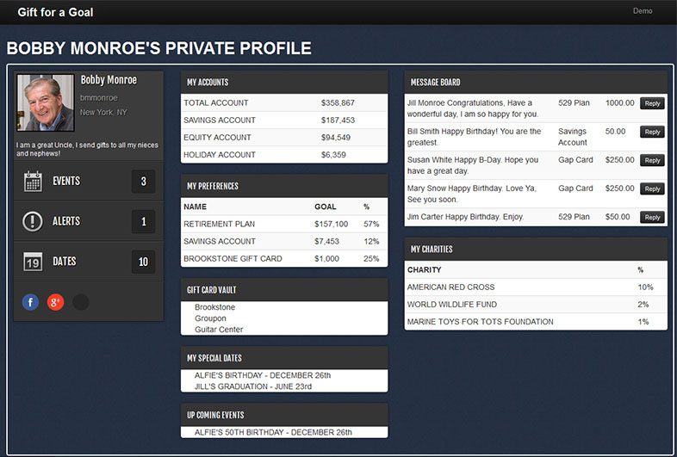Click the Gift Card Vault header
Viewport: 677px width, 457px height.
coord(284,290)
